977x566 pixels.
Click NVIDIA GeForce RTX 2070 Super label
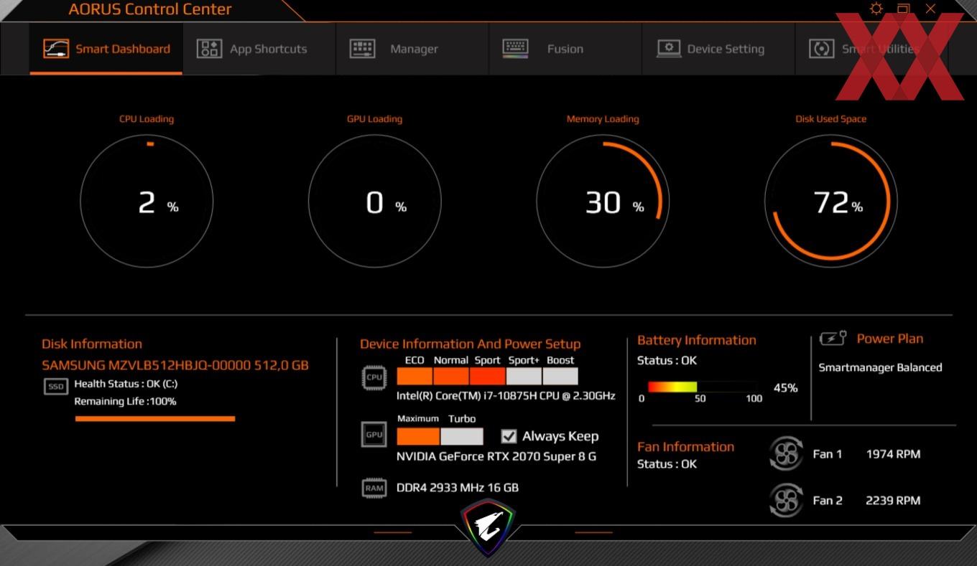pos(496,456)
